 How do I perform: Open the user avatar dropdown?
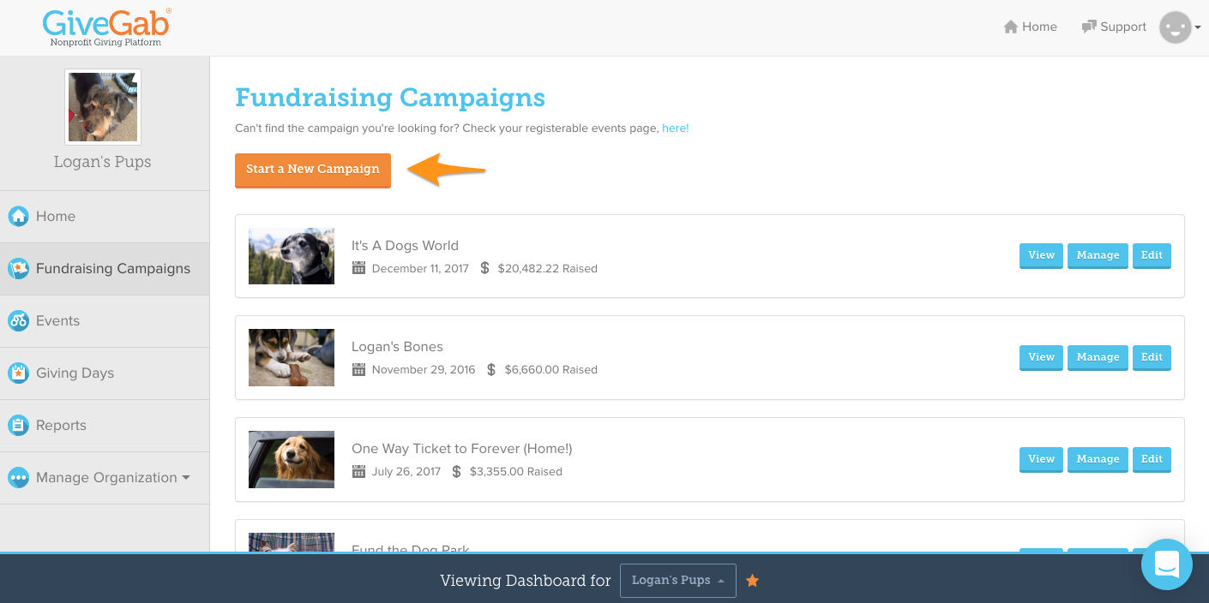pos(1180,27)
